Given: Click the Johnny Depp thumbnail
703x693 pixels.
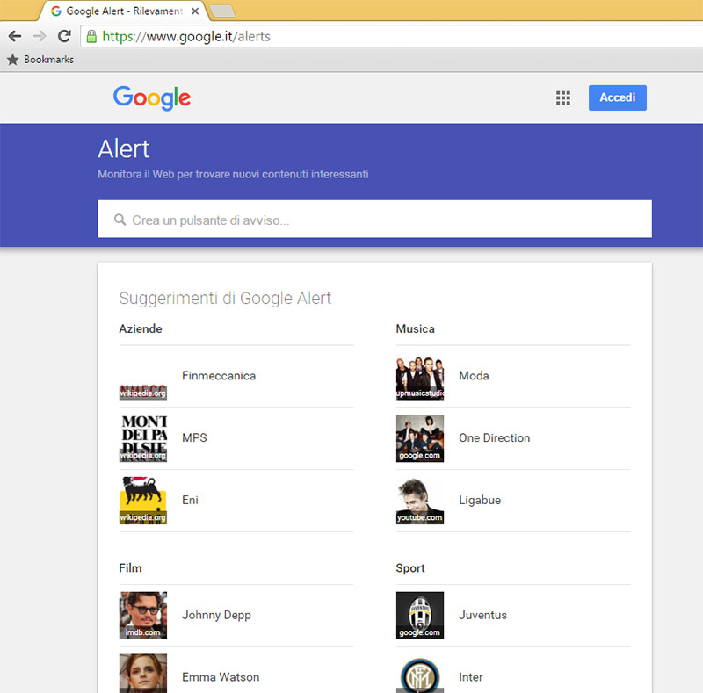Looking at the screenshot, I should 143,616.
